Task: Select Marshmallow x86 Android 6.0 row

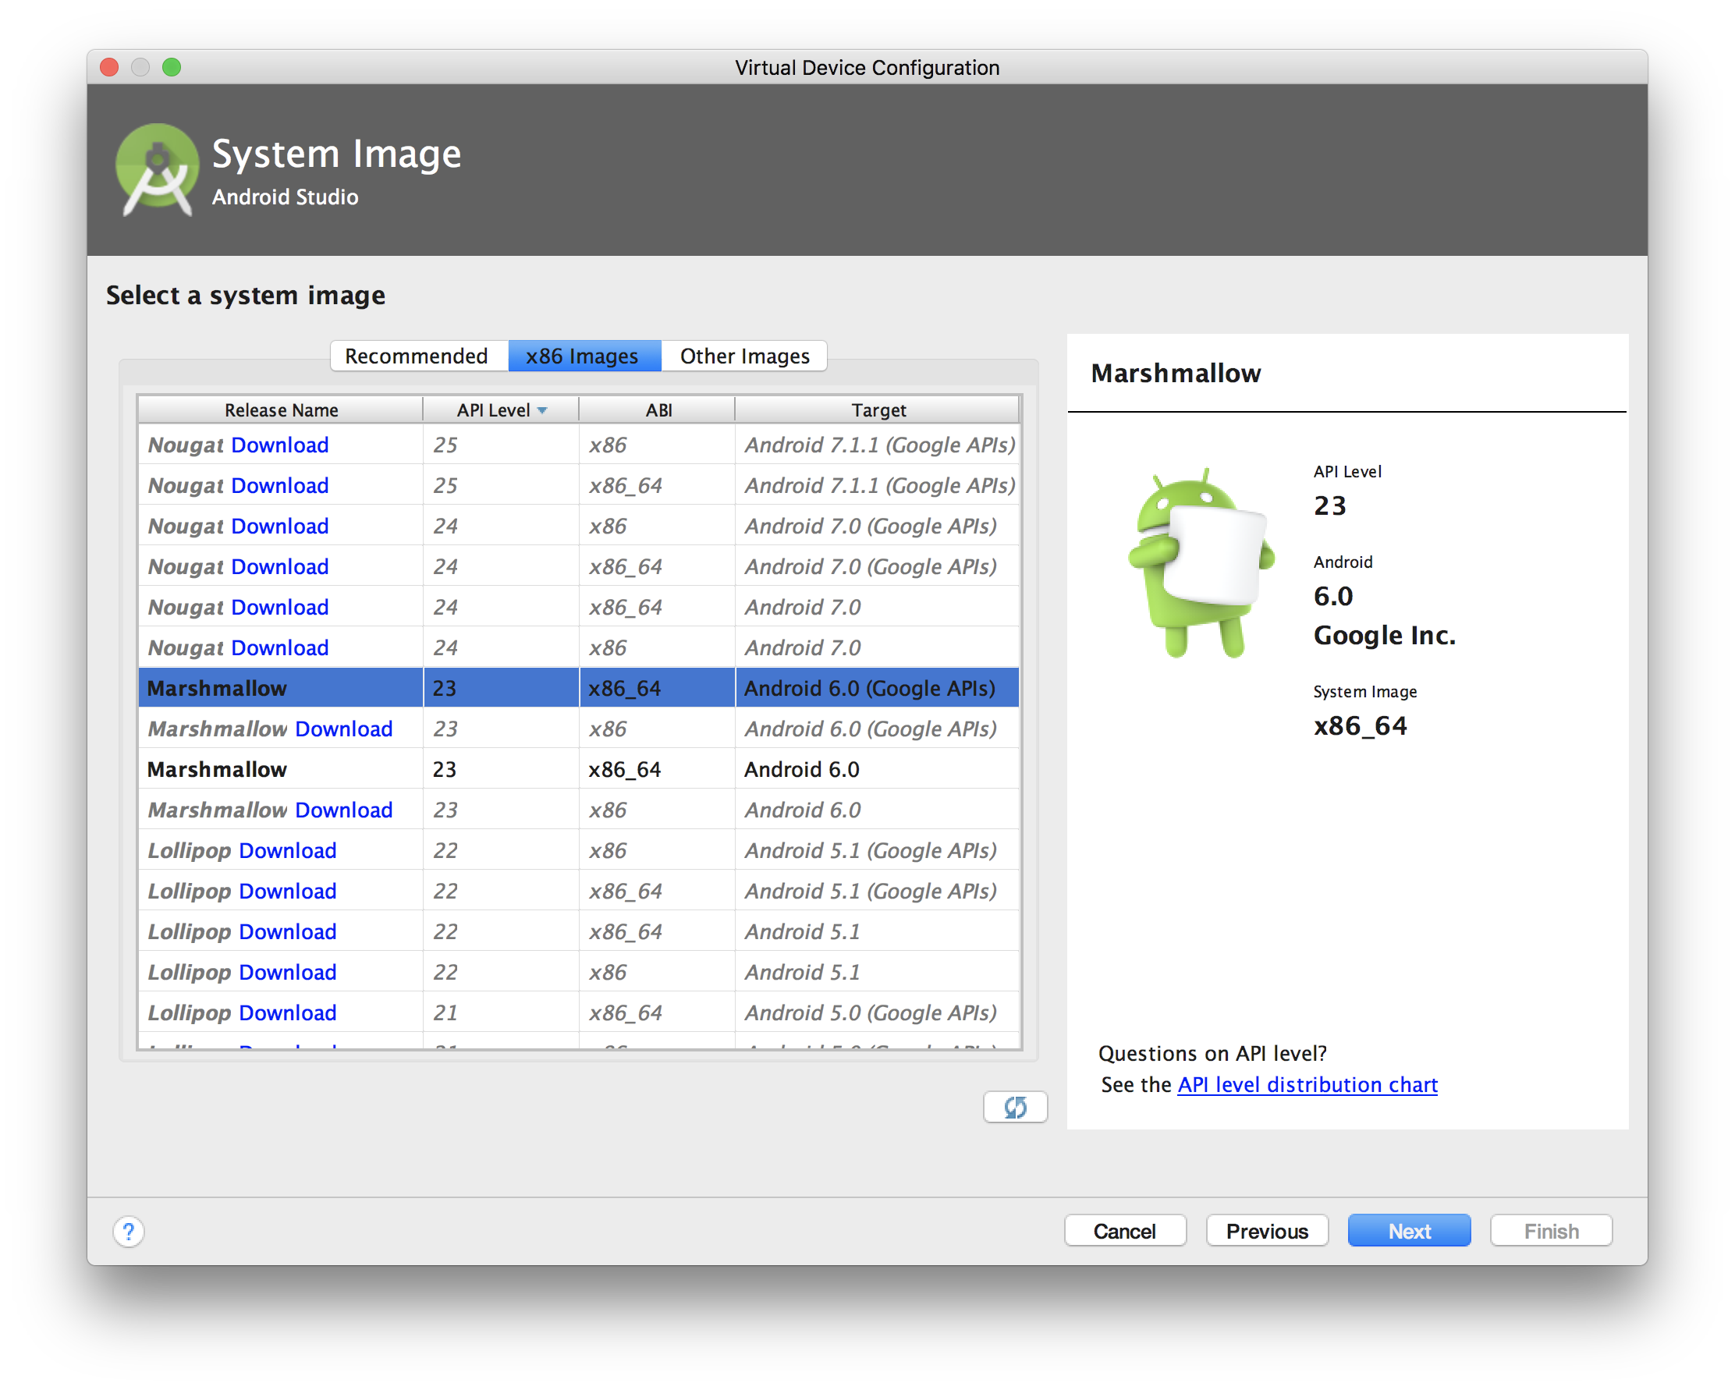Action: pos(579,810)
